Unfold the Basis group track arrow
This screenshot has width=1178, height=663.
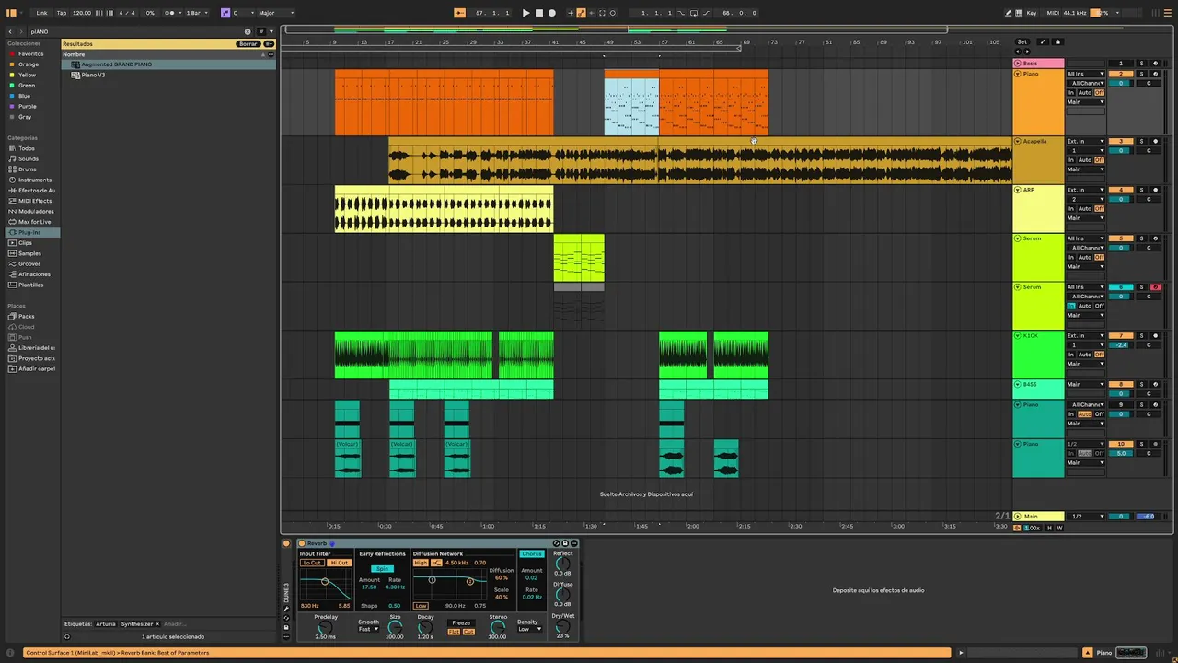point(1017,63)
